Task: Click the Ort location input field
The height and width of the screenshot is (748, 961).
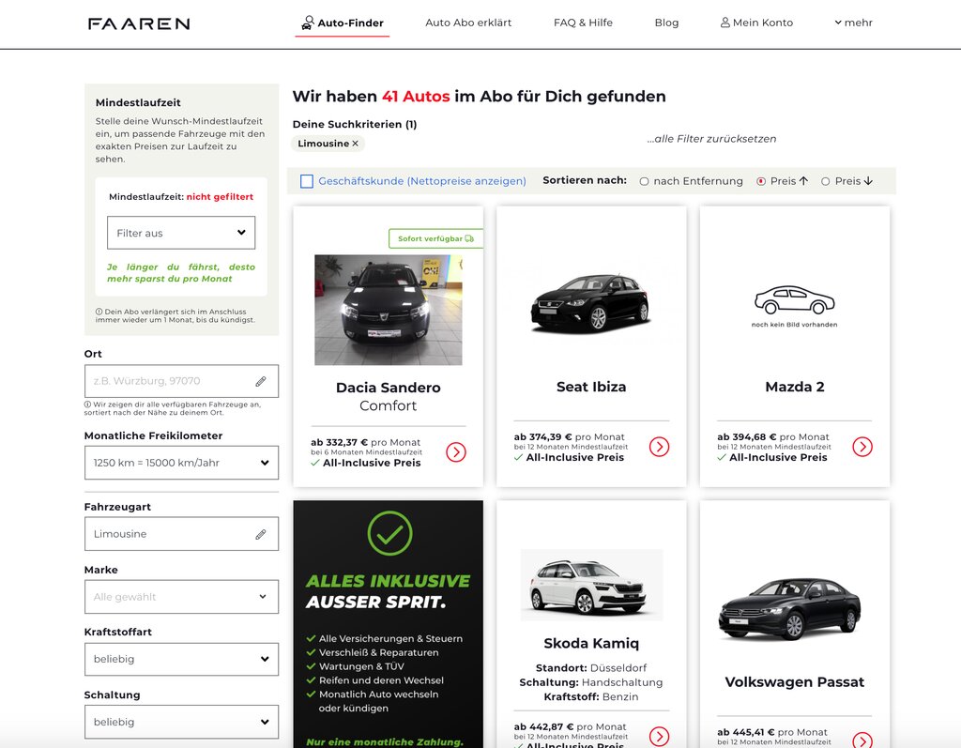Action: tap(181, 381)
